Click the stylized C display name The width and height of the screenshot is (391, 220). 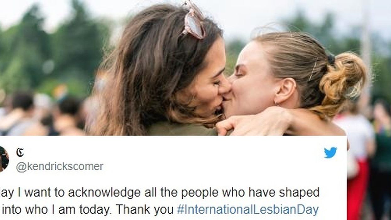20,152
